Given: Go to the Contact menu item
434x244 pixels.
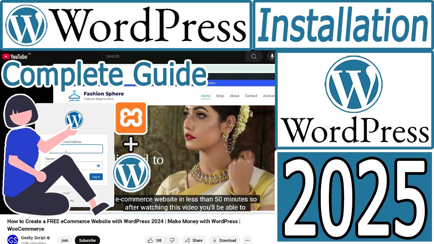Looking at the screenshot, I should point(251,96).
